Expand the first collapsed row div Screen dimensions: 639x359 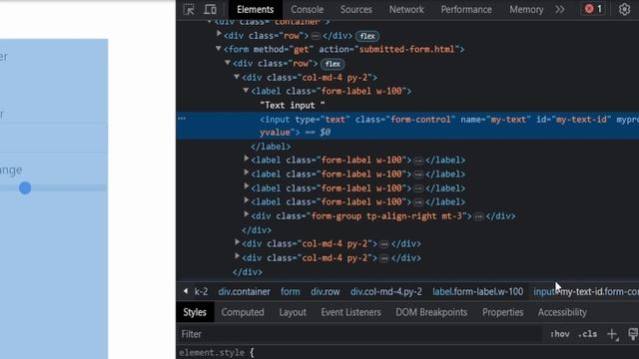(219, 35)
